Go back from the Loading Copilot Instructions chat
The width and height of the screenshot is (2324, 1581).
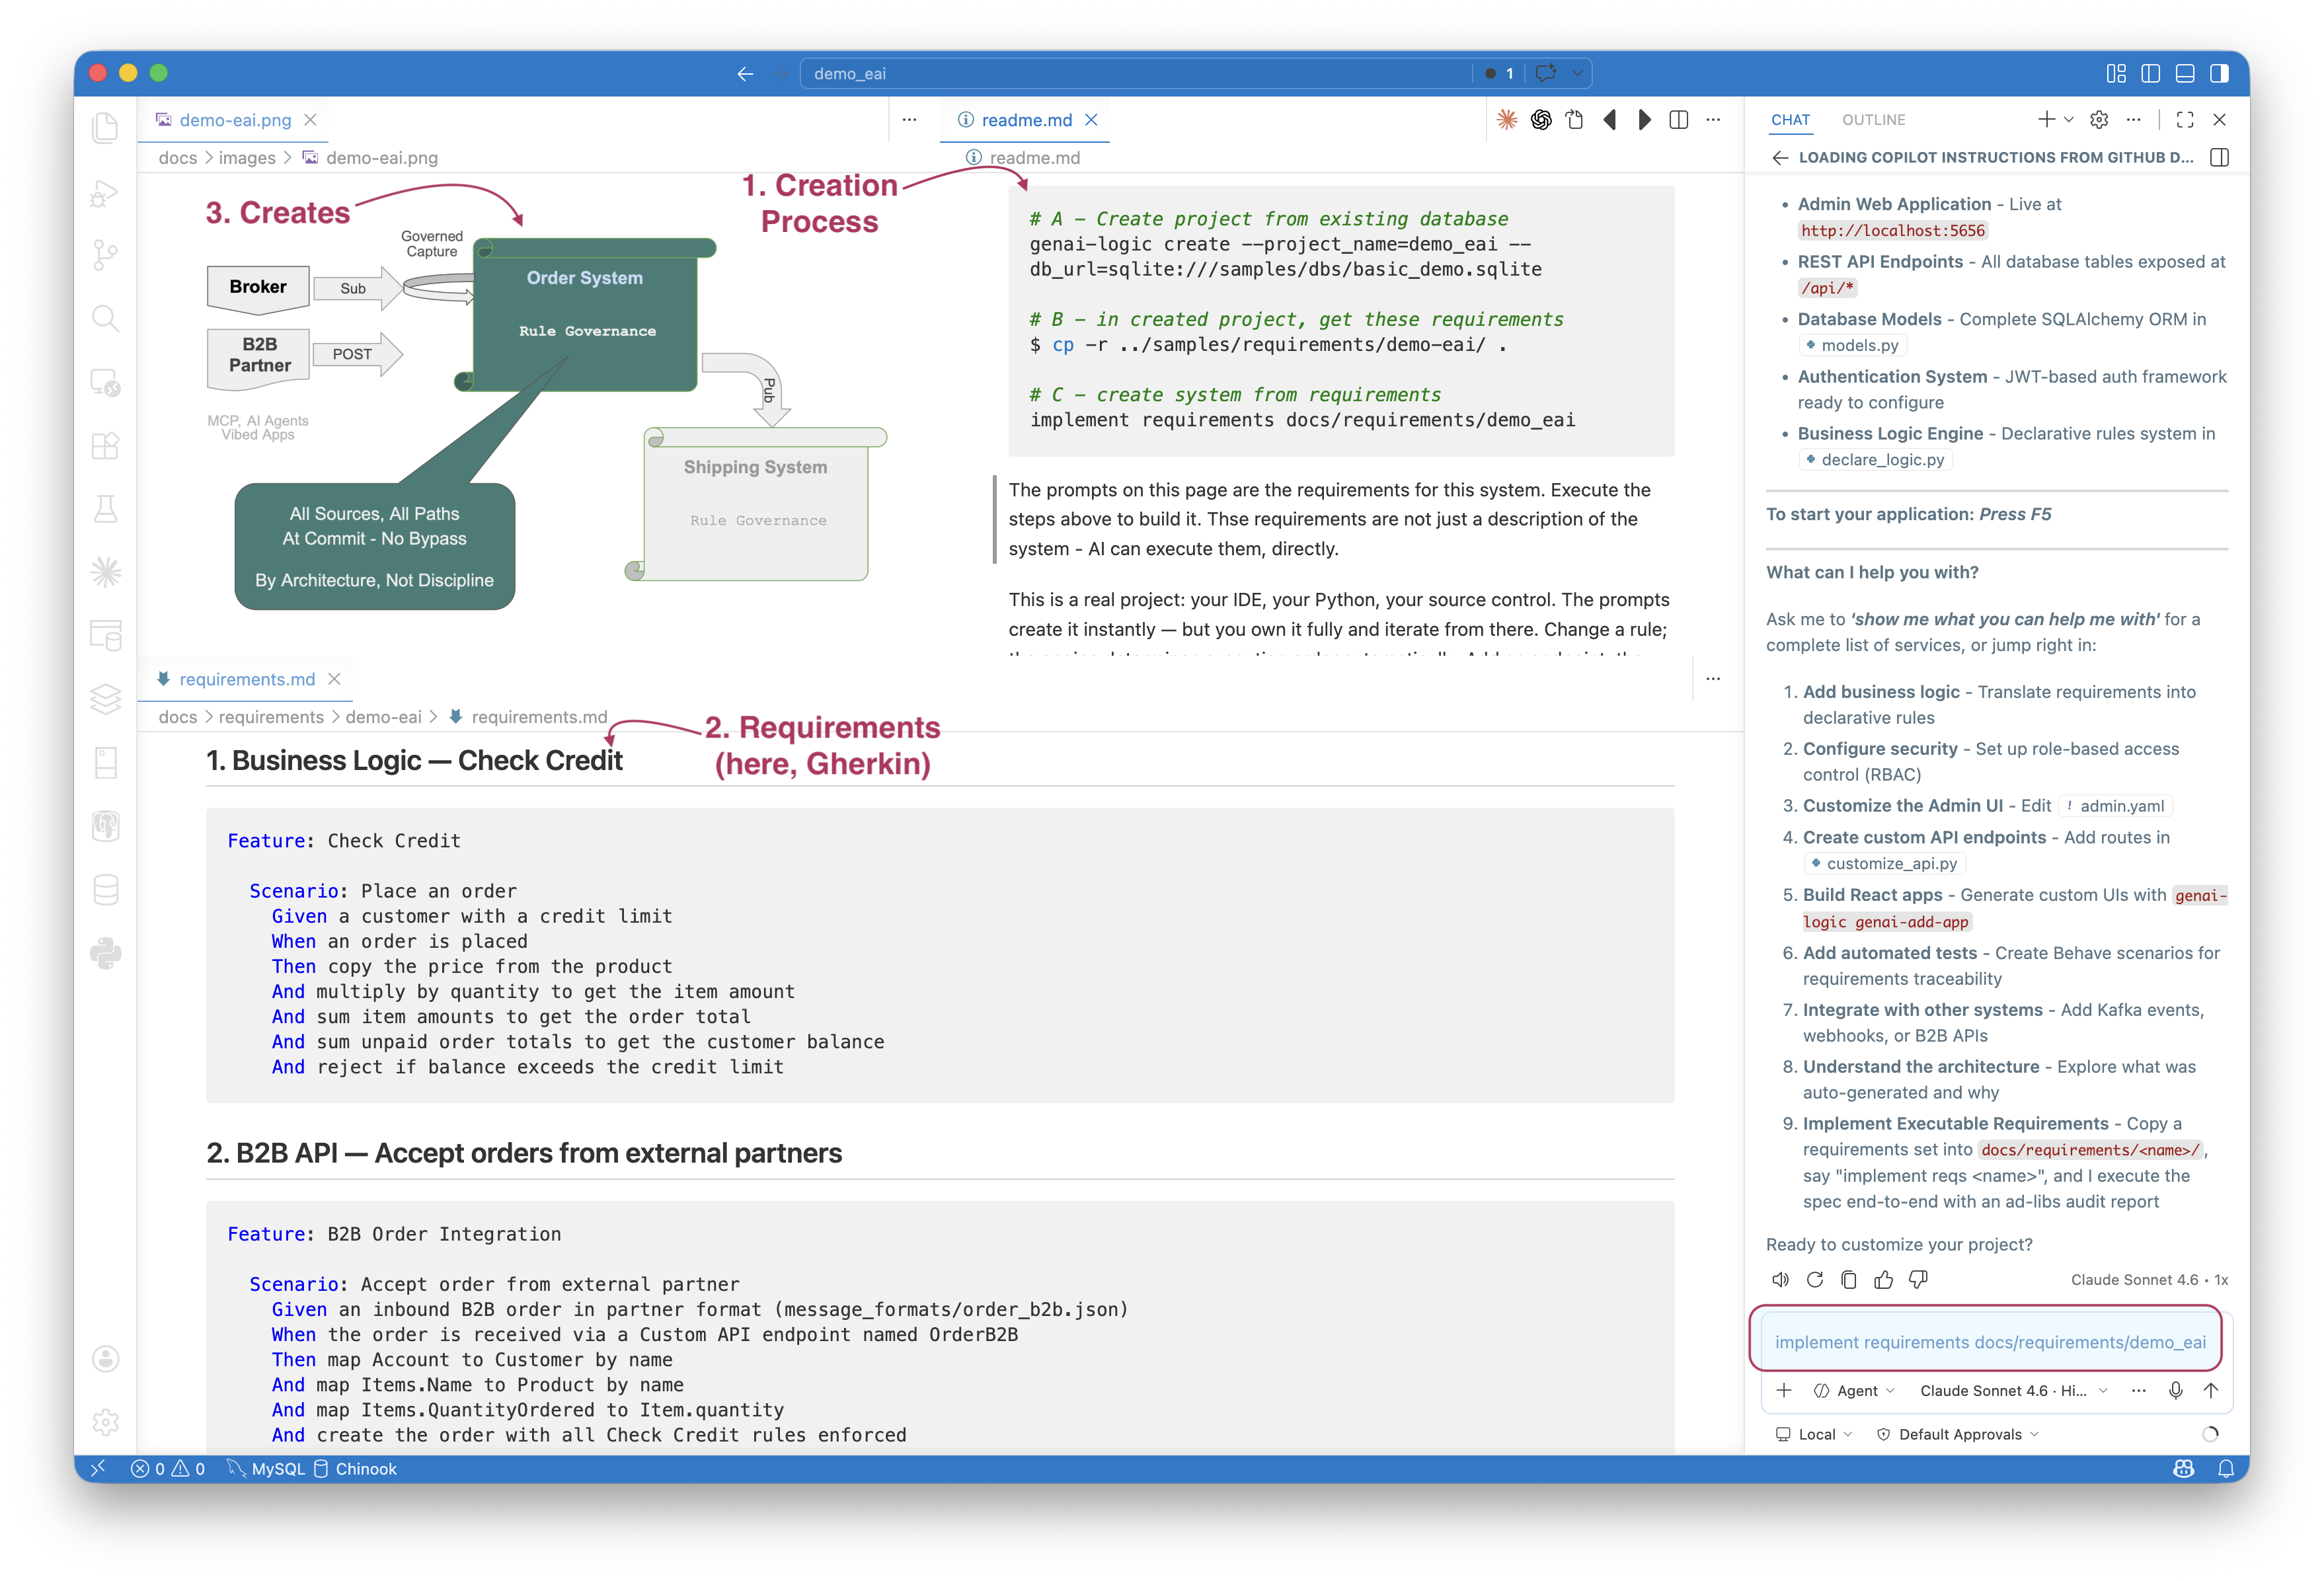(x=1780, y=158)
